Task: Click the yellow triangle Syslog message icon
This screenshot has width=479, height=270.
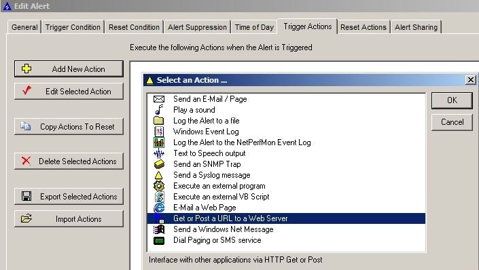Action: [158, 175]
